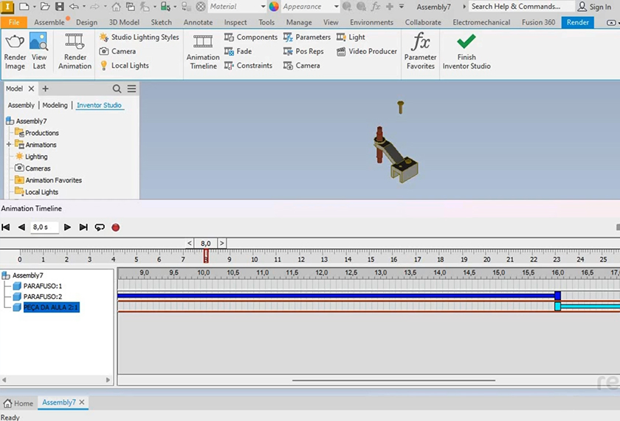Image resolution: width=620 pixels, height=421 pixels.
Task: Open Render Animation tool
Action: [75, 50]
